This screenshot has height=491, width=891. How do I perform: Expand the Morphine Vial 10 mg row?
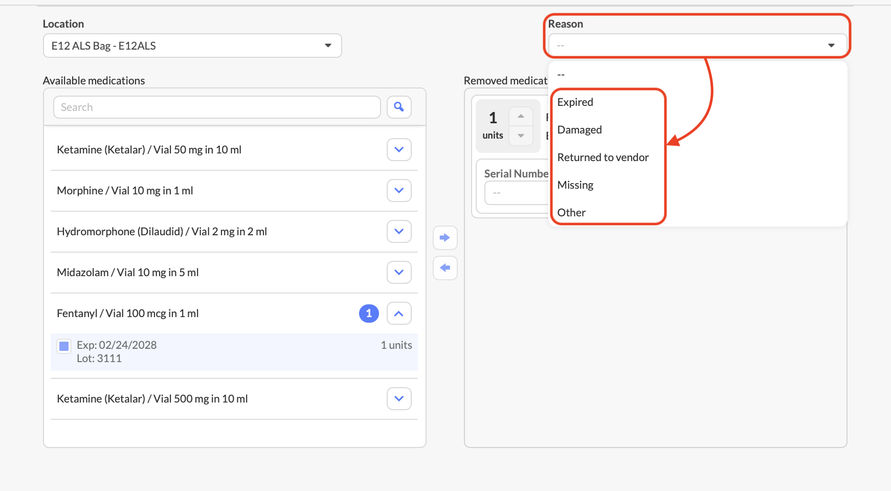[x=399, y=191]
